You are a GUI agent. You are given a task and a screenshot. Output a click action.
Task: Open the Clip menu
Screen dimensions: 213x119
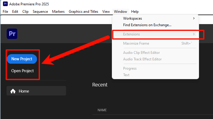(25, 12)
